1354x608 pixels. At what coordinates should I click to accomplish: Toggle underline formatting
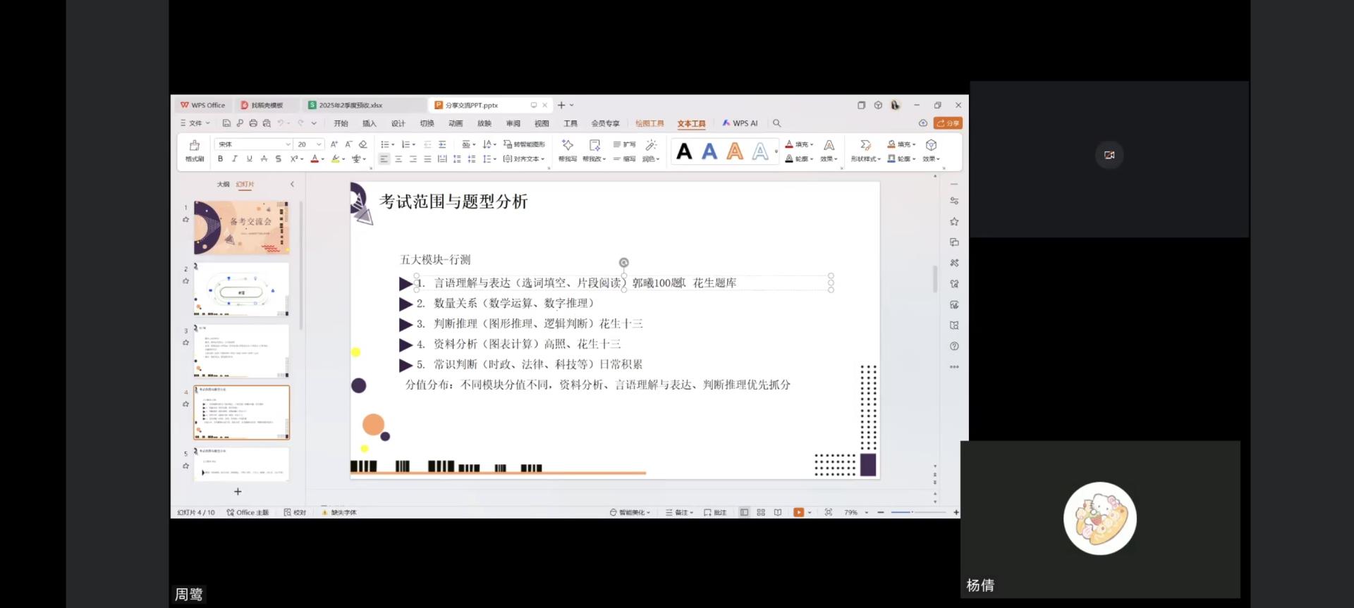pos(249,159)
